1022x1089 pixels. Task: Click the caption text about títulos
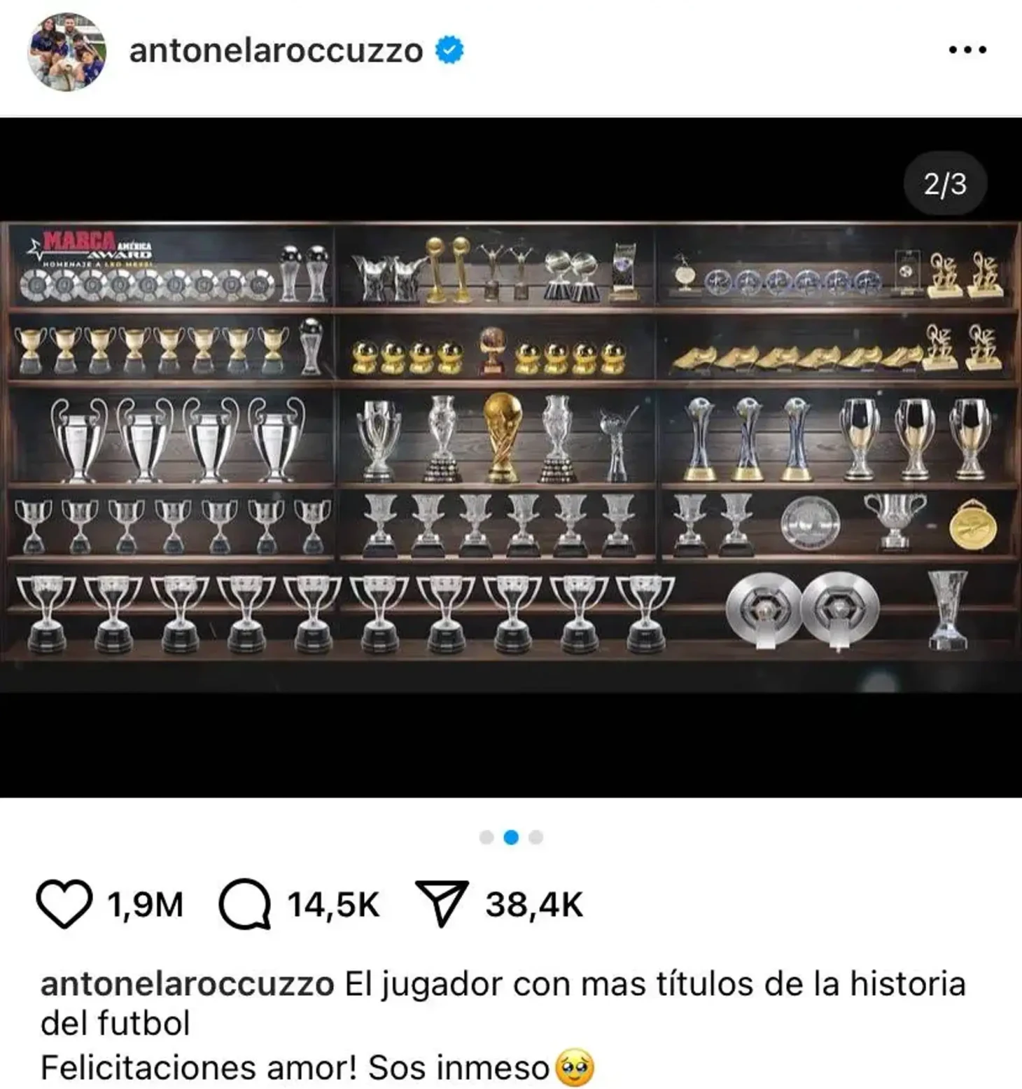[503, 1004]
